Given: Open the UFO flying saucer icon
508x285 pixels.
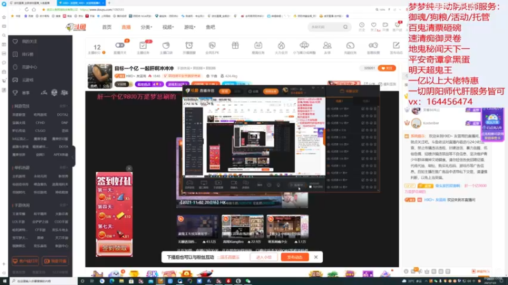Looking at the screenshot, I should [x=304, y=45].
